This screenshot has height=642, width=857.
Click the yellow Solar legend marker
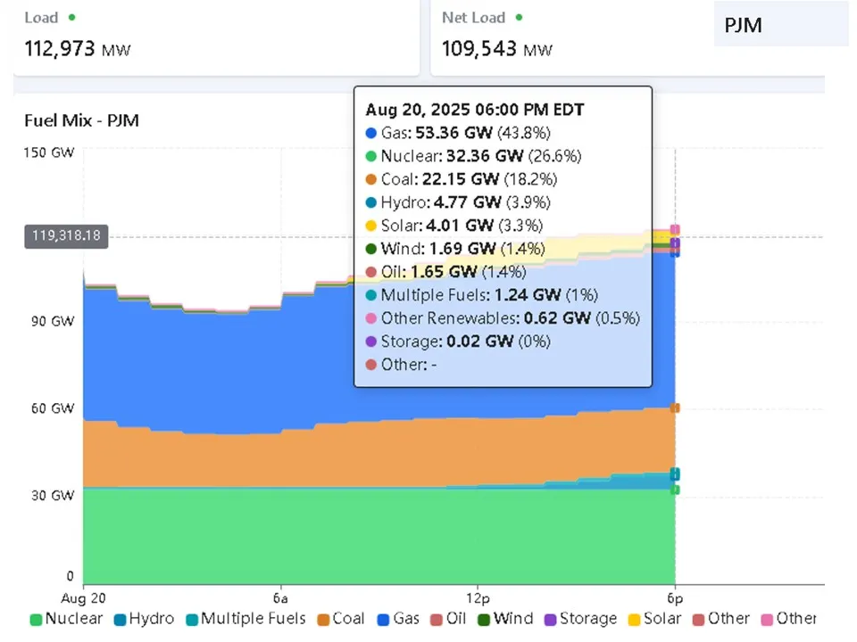point(635,619)
